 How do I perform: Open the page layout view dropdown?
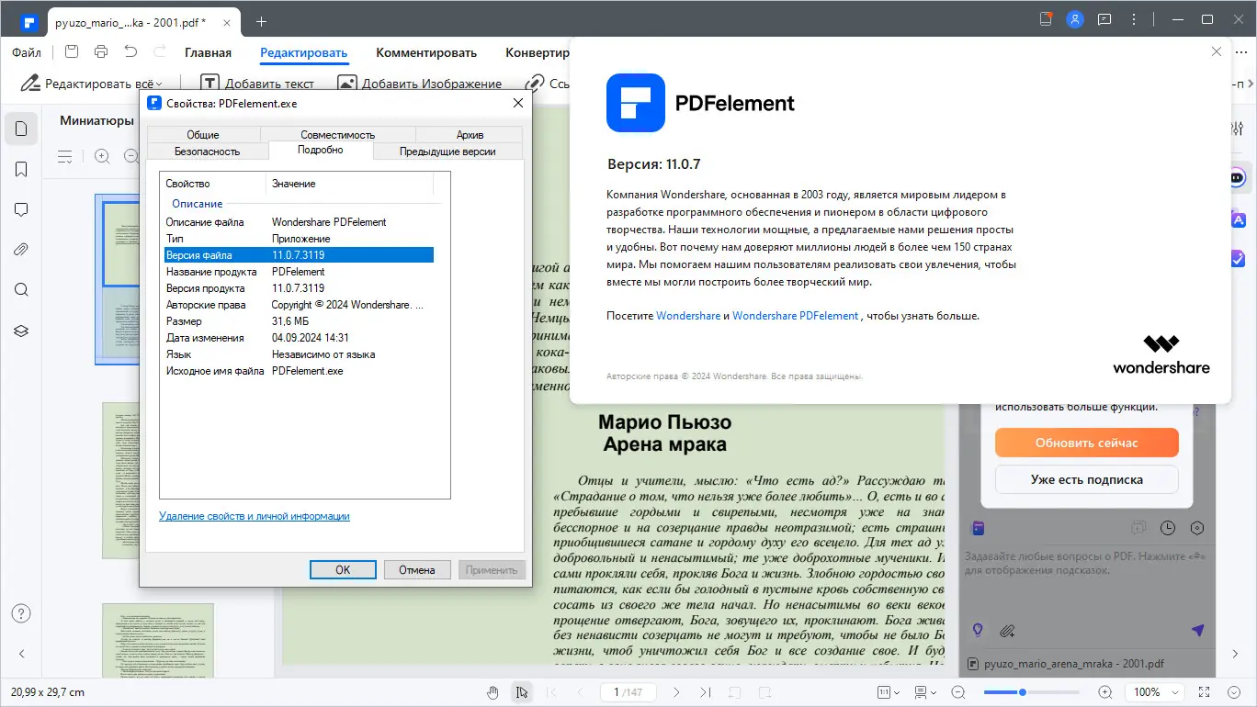[925, 691]
